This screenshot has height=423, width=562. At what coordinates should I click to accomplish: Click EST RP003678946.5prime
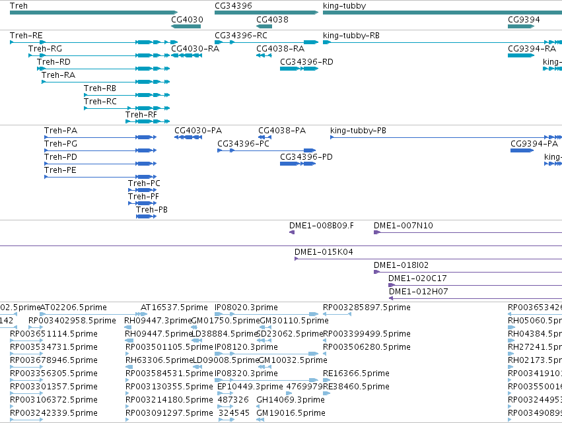pos(53,360)
